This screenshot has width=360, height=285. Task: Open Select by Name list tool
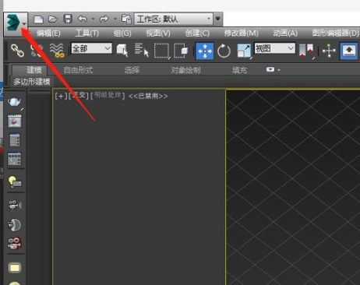click(142, 50)
